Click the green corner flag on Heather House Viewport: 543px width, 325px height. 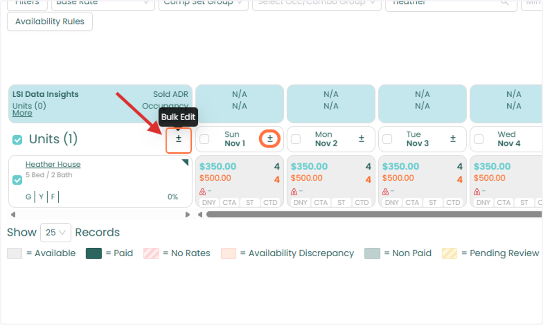[186, 162]
